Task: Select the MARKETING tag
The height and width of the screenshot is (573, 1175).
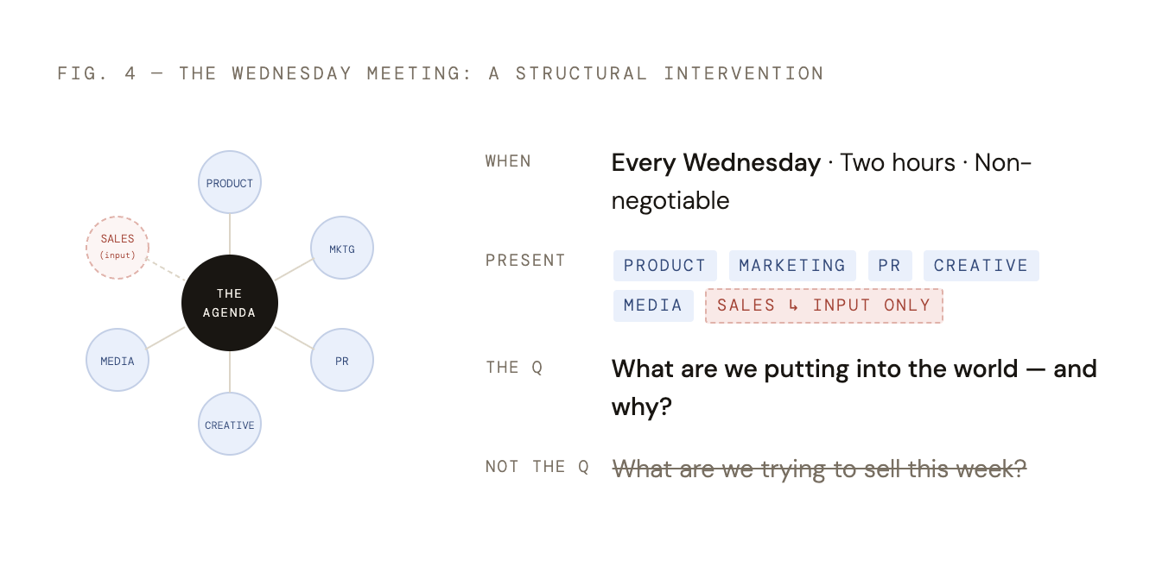Action: click(x=792, y=266)
